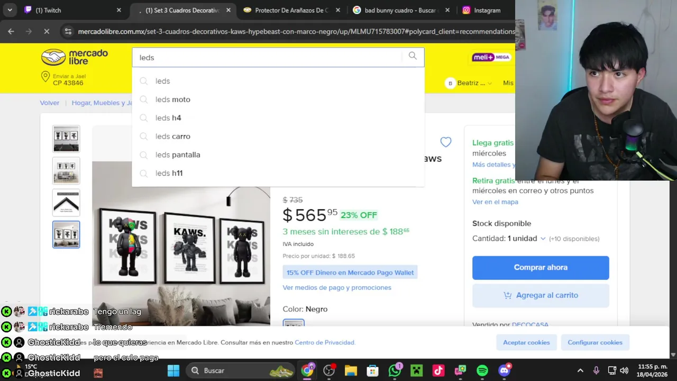Open TikTok from the taskbar
The width and height of the screenshot is (677, 381).
438,370
